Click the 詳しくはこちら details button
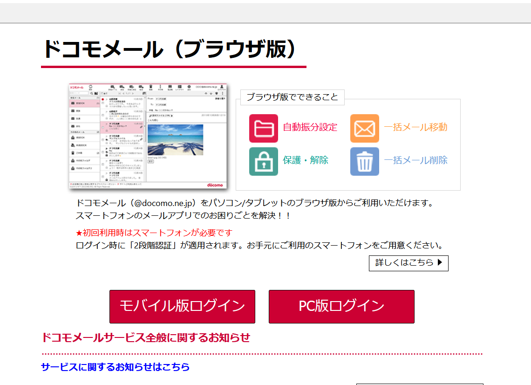Viewport: 531px width, 385px height. [408, 263]
